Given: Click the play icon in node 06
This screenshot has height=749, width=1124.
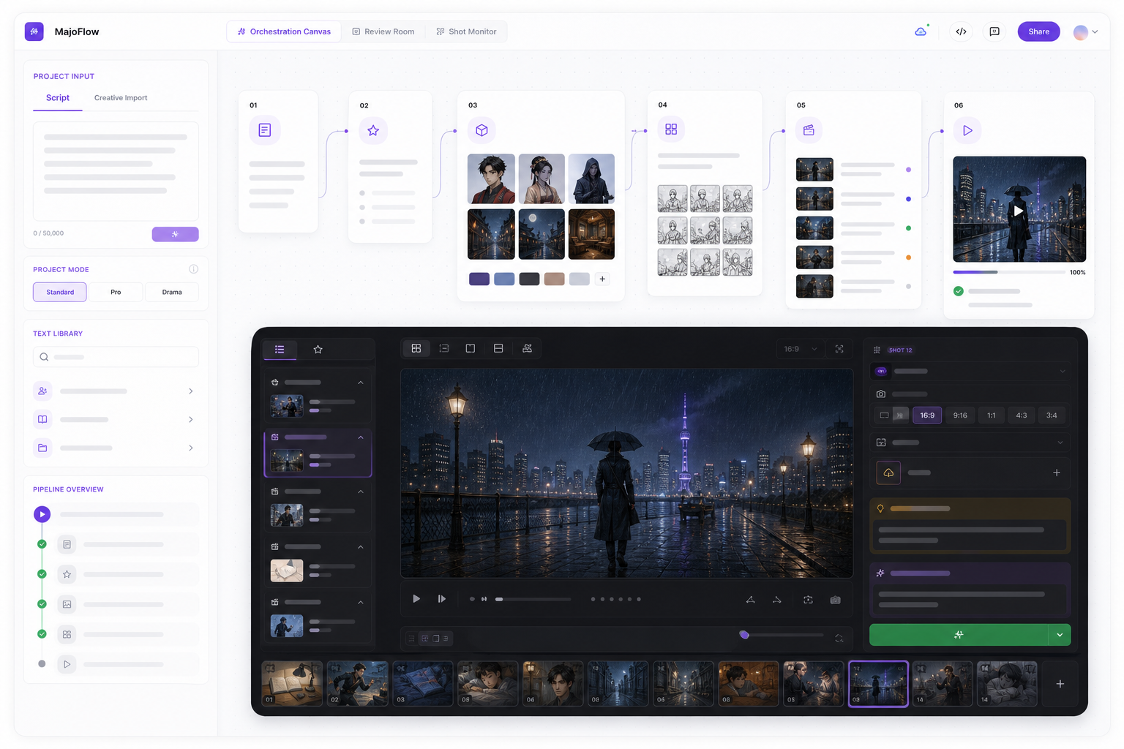Looking at the screenshot, I should click(x=967, y=130).
